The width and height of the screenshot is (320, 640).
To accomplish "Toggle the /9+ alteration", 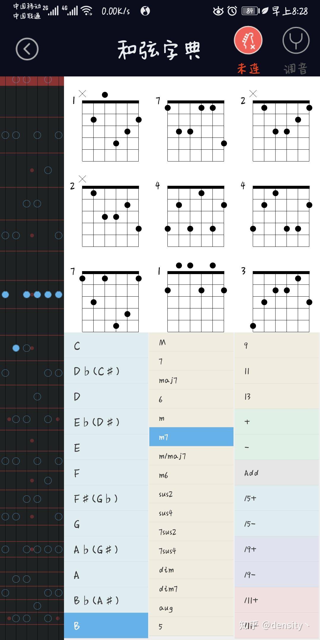I will point(277,549).
